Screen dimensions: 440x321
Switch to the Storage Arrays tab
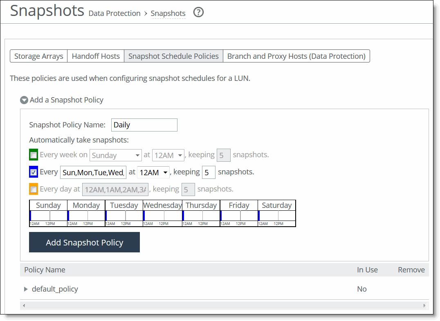coord(38,56)
